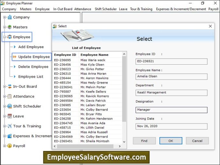
Task: Click the Department input field
Action: pyautogui.click(x=171, y=93)
